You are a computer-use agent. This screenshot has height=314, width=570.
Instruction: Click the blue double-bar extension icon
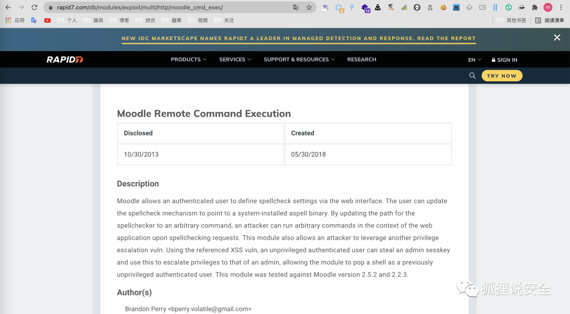click(x=495, y=7)
